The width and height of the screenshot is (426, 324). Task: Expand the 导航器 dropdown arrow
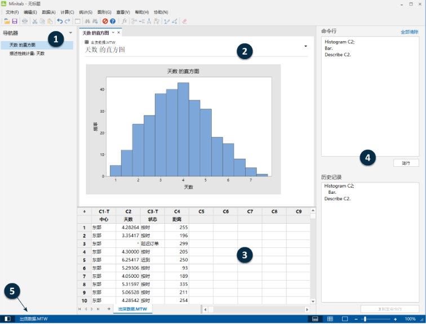(x=70, y=33)
